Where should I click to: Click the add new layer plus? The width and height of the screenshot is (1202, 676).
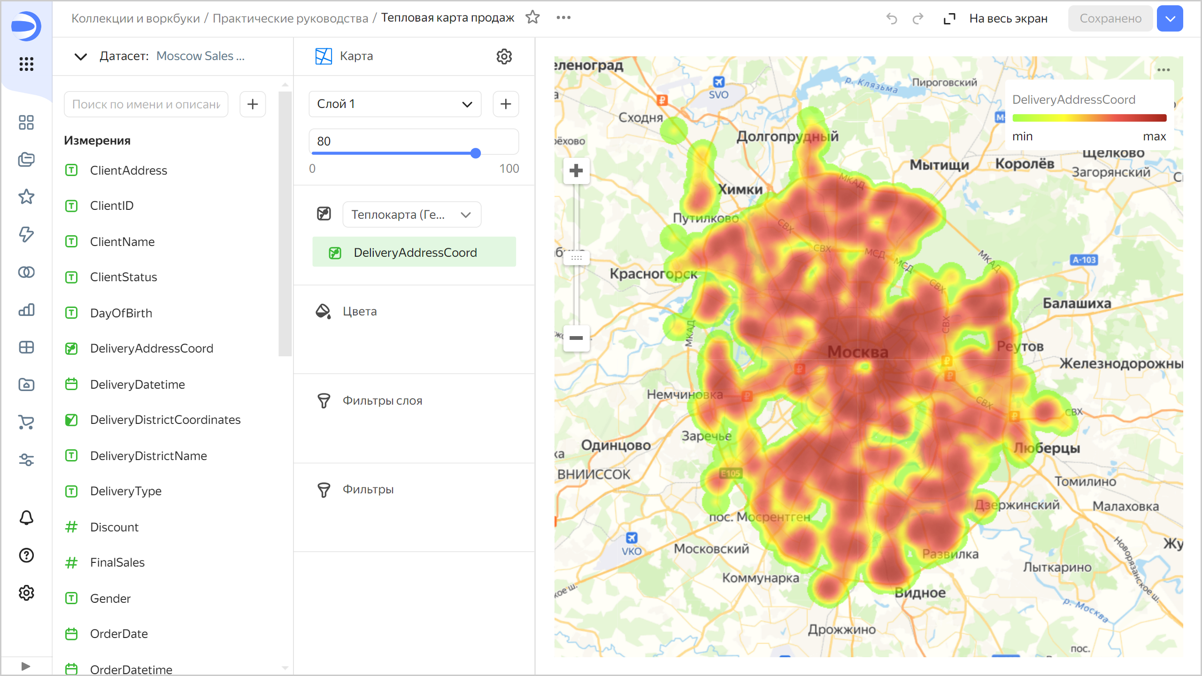click(506, 104)
